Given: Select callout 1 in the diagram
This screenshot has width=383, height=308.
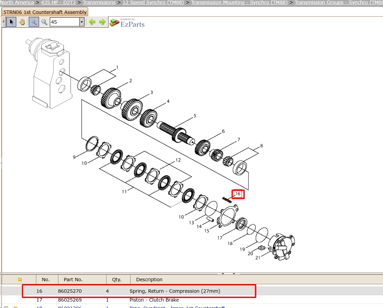Looking at the screenshot, I should coord(117,67).
